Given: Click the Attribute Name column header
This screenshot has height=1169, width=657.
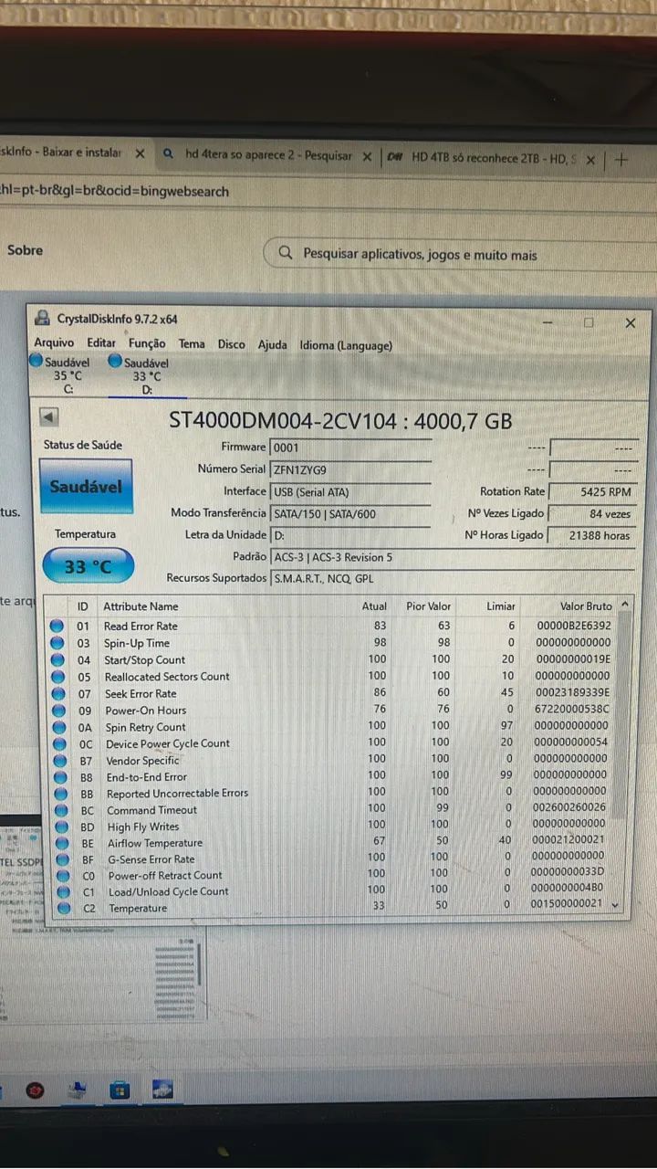Looking at the screenshot, I should 141,606.
